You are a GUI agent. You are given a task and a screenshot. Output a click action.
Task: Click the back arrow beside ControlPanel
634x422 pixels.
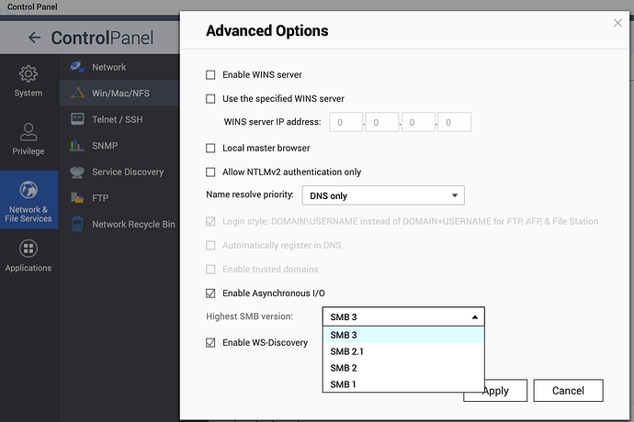pyautogui.click(x=35, y=38)
